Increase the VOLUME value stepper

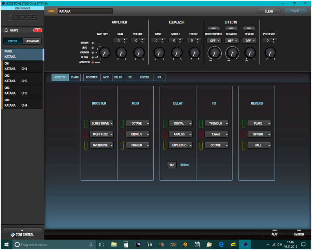[142, 39]
